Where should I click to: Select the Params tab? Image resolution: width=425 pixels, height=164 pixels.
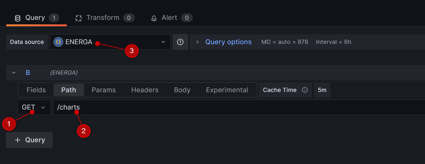coord(104,90)
